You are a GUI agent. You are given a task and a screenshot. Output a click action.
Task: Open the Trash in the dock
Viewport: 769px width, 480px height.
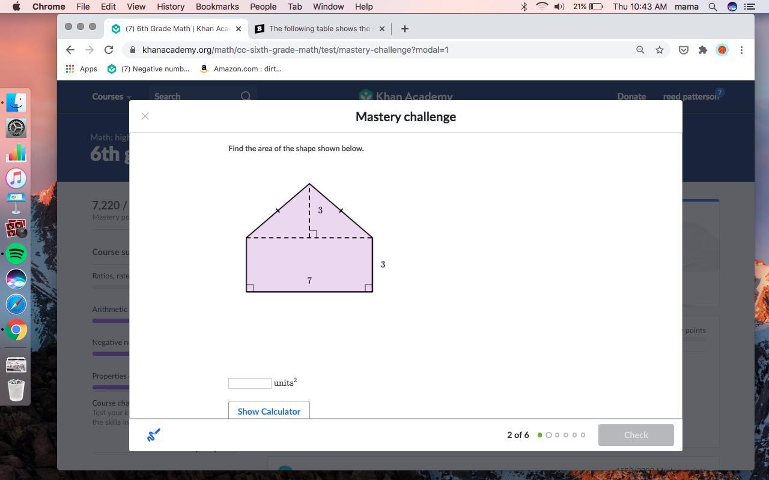(x=16, y=390)
